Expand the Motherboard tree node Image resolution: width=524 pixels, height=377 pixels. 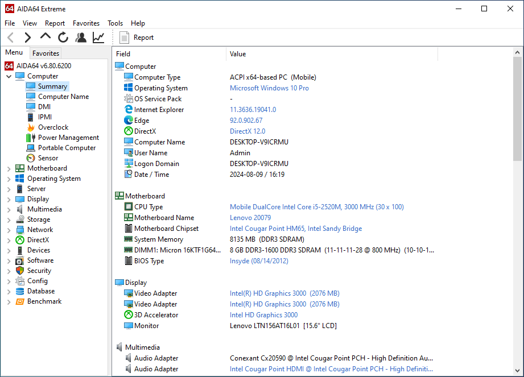pyautogui.click(x=9, y=168)
